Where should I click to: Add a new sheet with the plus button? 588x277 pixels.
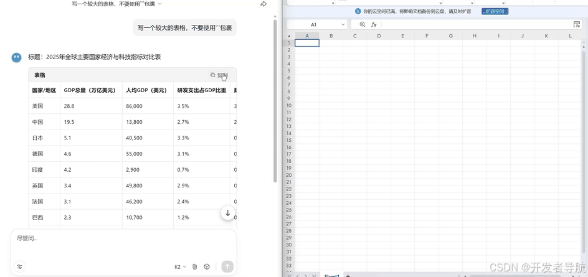click(348, 276)
